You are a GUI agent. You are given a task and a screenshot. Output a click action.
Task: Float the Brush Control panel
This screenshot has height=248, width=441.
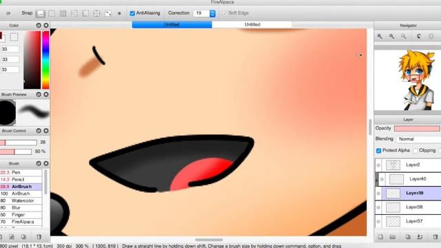click(39, 131)
